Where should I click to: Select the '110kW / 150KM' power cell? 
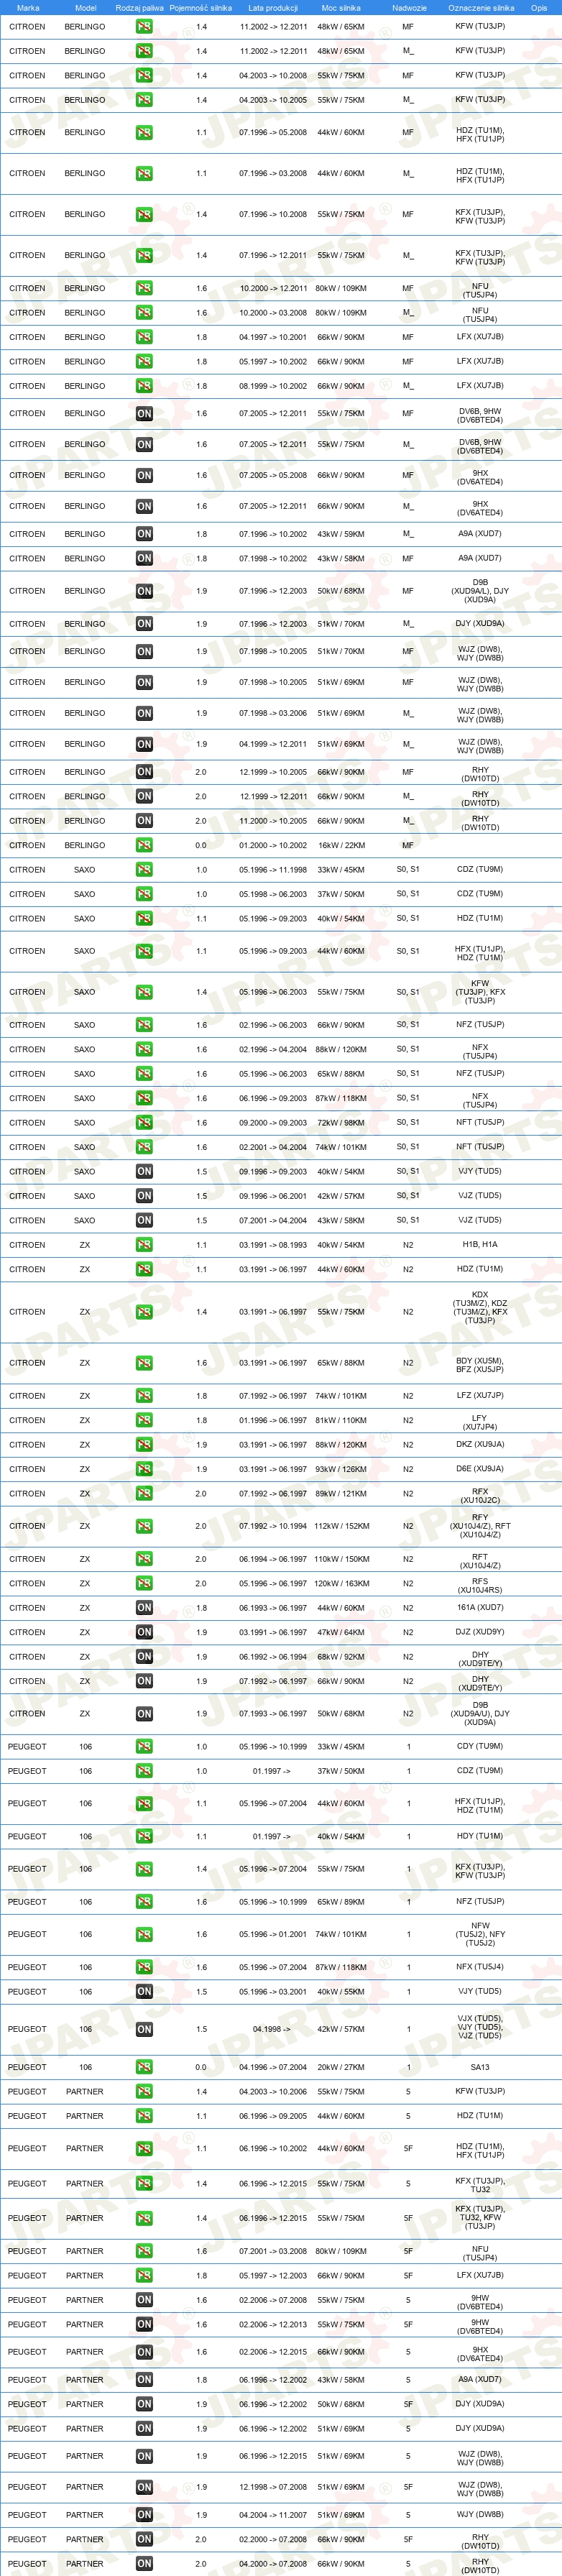(x=341, y=1559)
